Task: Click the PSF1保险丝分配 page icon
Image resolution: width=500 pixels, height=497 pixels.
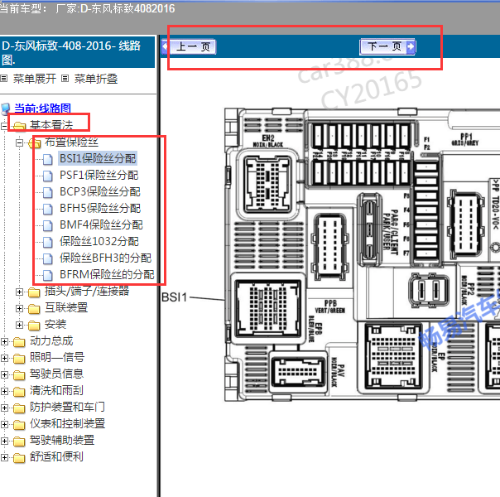Action: [48, 176]
